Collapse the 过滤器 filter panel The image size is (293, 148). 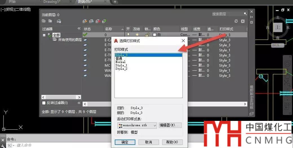(79, 29)
